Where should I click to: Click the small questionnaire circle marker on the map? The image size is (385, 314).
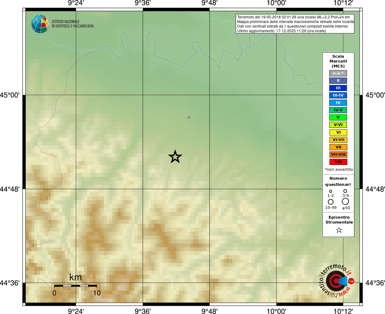coord(189,117)
